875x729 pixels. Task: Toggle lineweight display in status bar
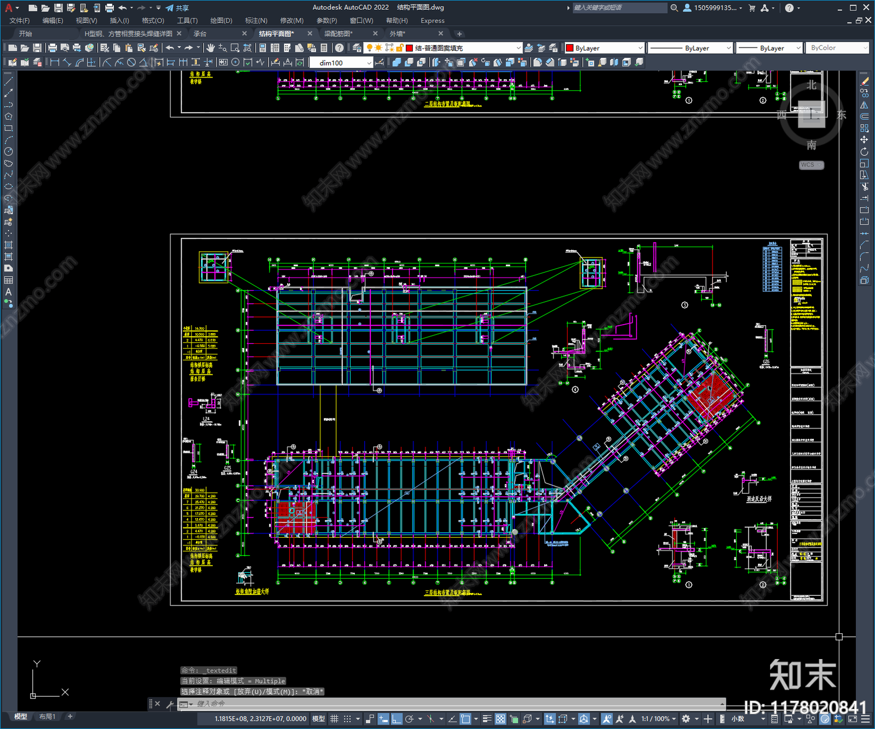(487, 719)
